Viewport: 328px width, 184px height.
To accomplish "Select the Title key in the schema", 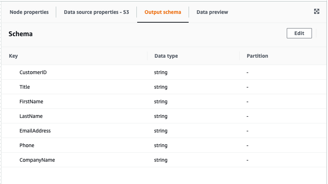I will (x=25, y=87).
